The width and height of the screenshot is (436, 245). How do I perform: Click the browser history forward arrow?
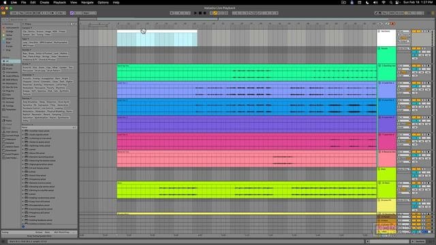(x=7, y=20)
